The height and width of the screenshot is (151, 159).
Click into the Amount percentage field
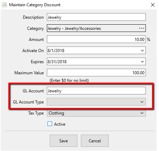tap(96, 39)
